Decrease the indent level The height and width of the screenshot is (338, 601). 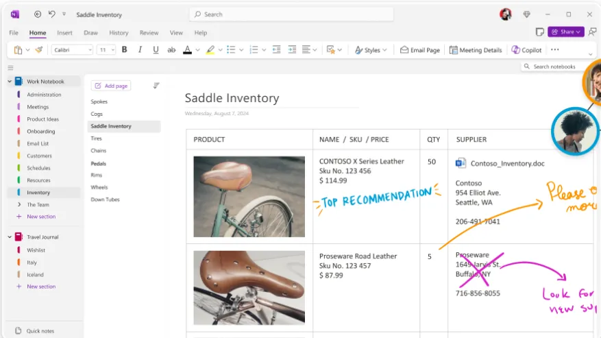(276, 49)
